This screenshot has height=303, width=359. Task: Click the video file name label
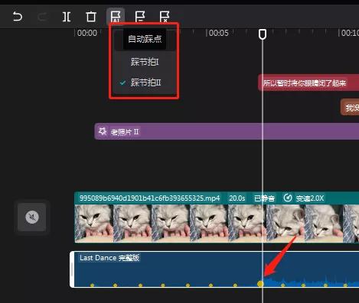point(149,198)
